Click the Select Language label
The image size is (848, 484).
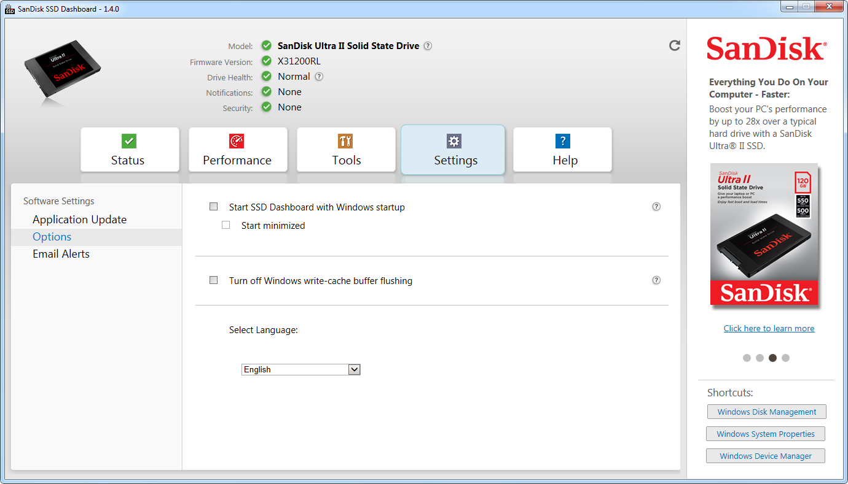pos(264,330)
